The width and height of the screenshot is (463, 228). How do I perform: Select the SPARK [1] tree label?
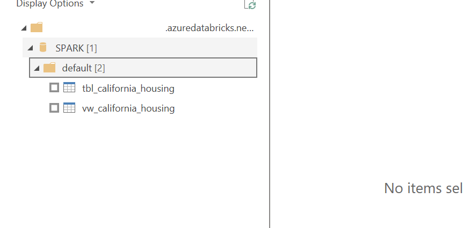click(76, 48)
